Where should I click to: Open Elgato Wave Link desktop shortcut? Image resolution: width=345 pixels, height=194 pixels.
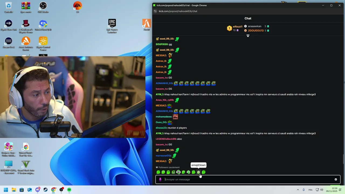click(x=9, y=25)
